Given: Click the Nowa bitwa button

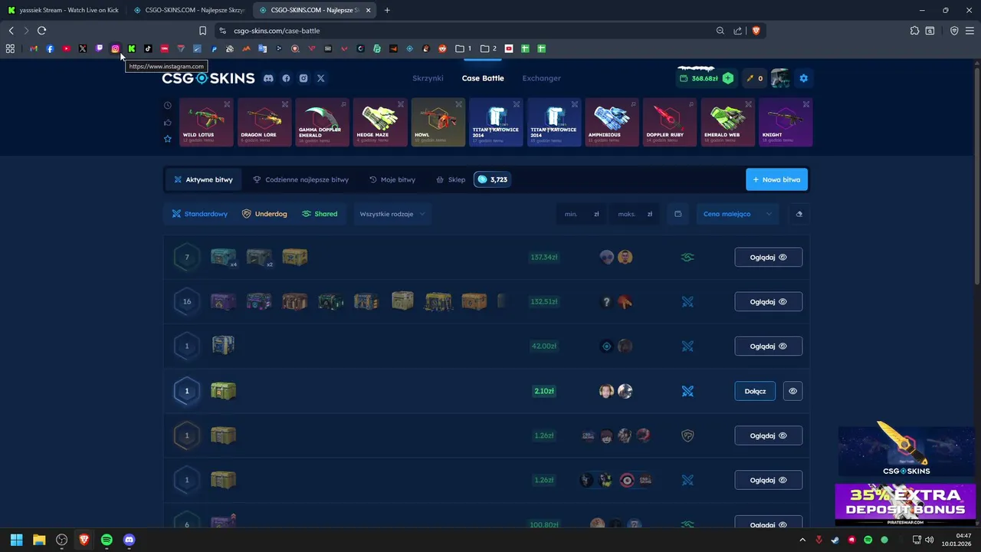Looking at the screenshot, I should tap(776, 179).
